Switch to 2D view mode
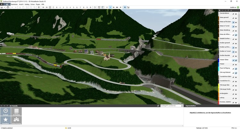 point(46,7)
